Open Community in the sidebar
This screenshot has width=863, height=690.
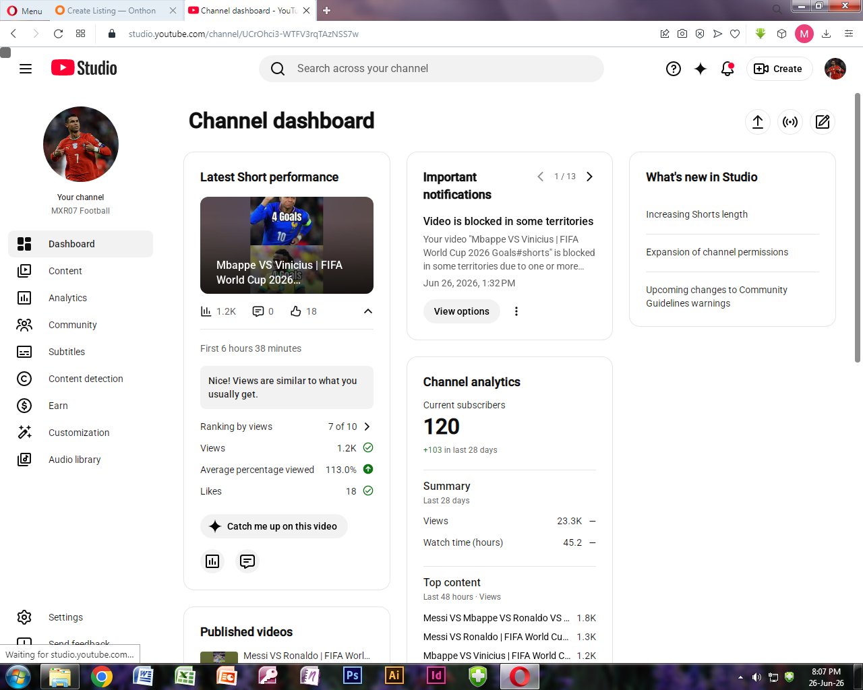81,325
